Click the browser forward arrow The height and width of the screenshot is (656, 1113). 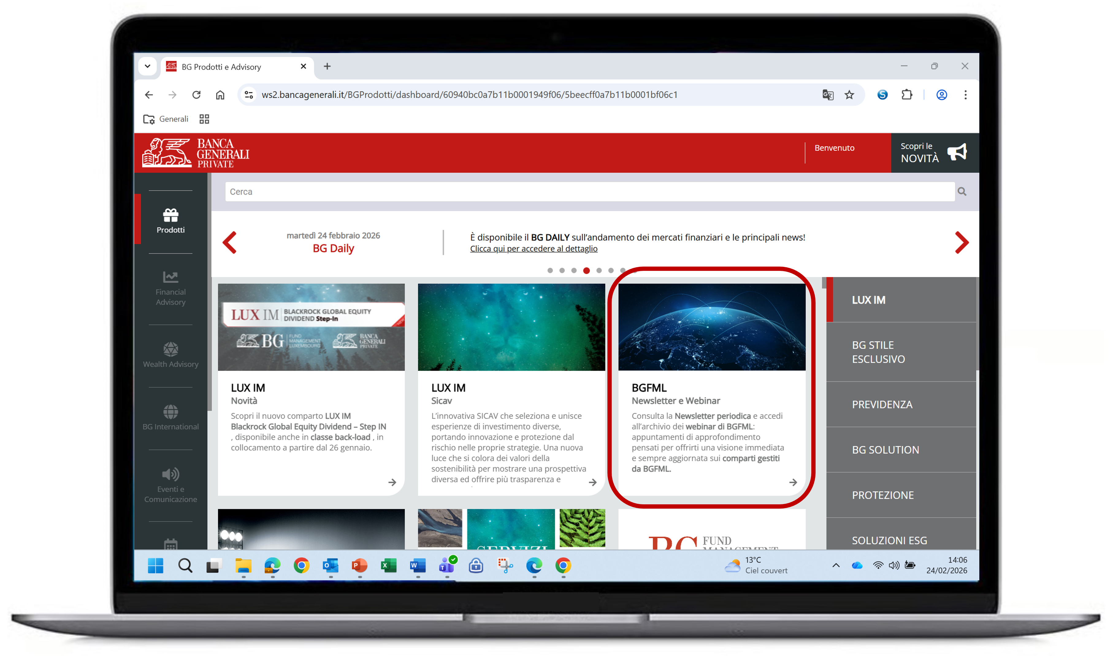[x=173, y=95]
